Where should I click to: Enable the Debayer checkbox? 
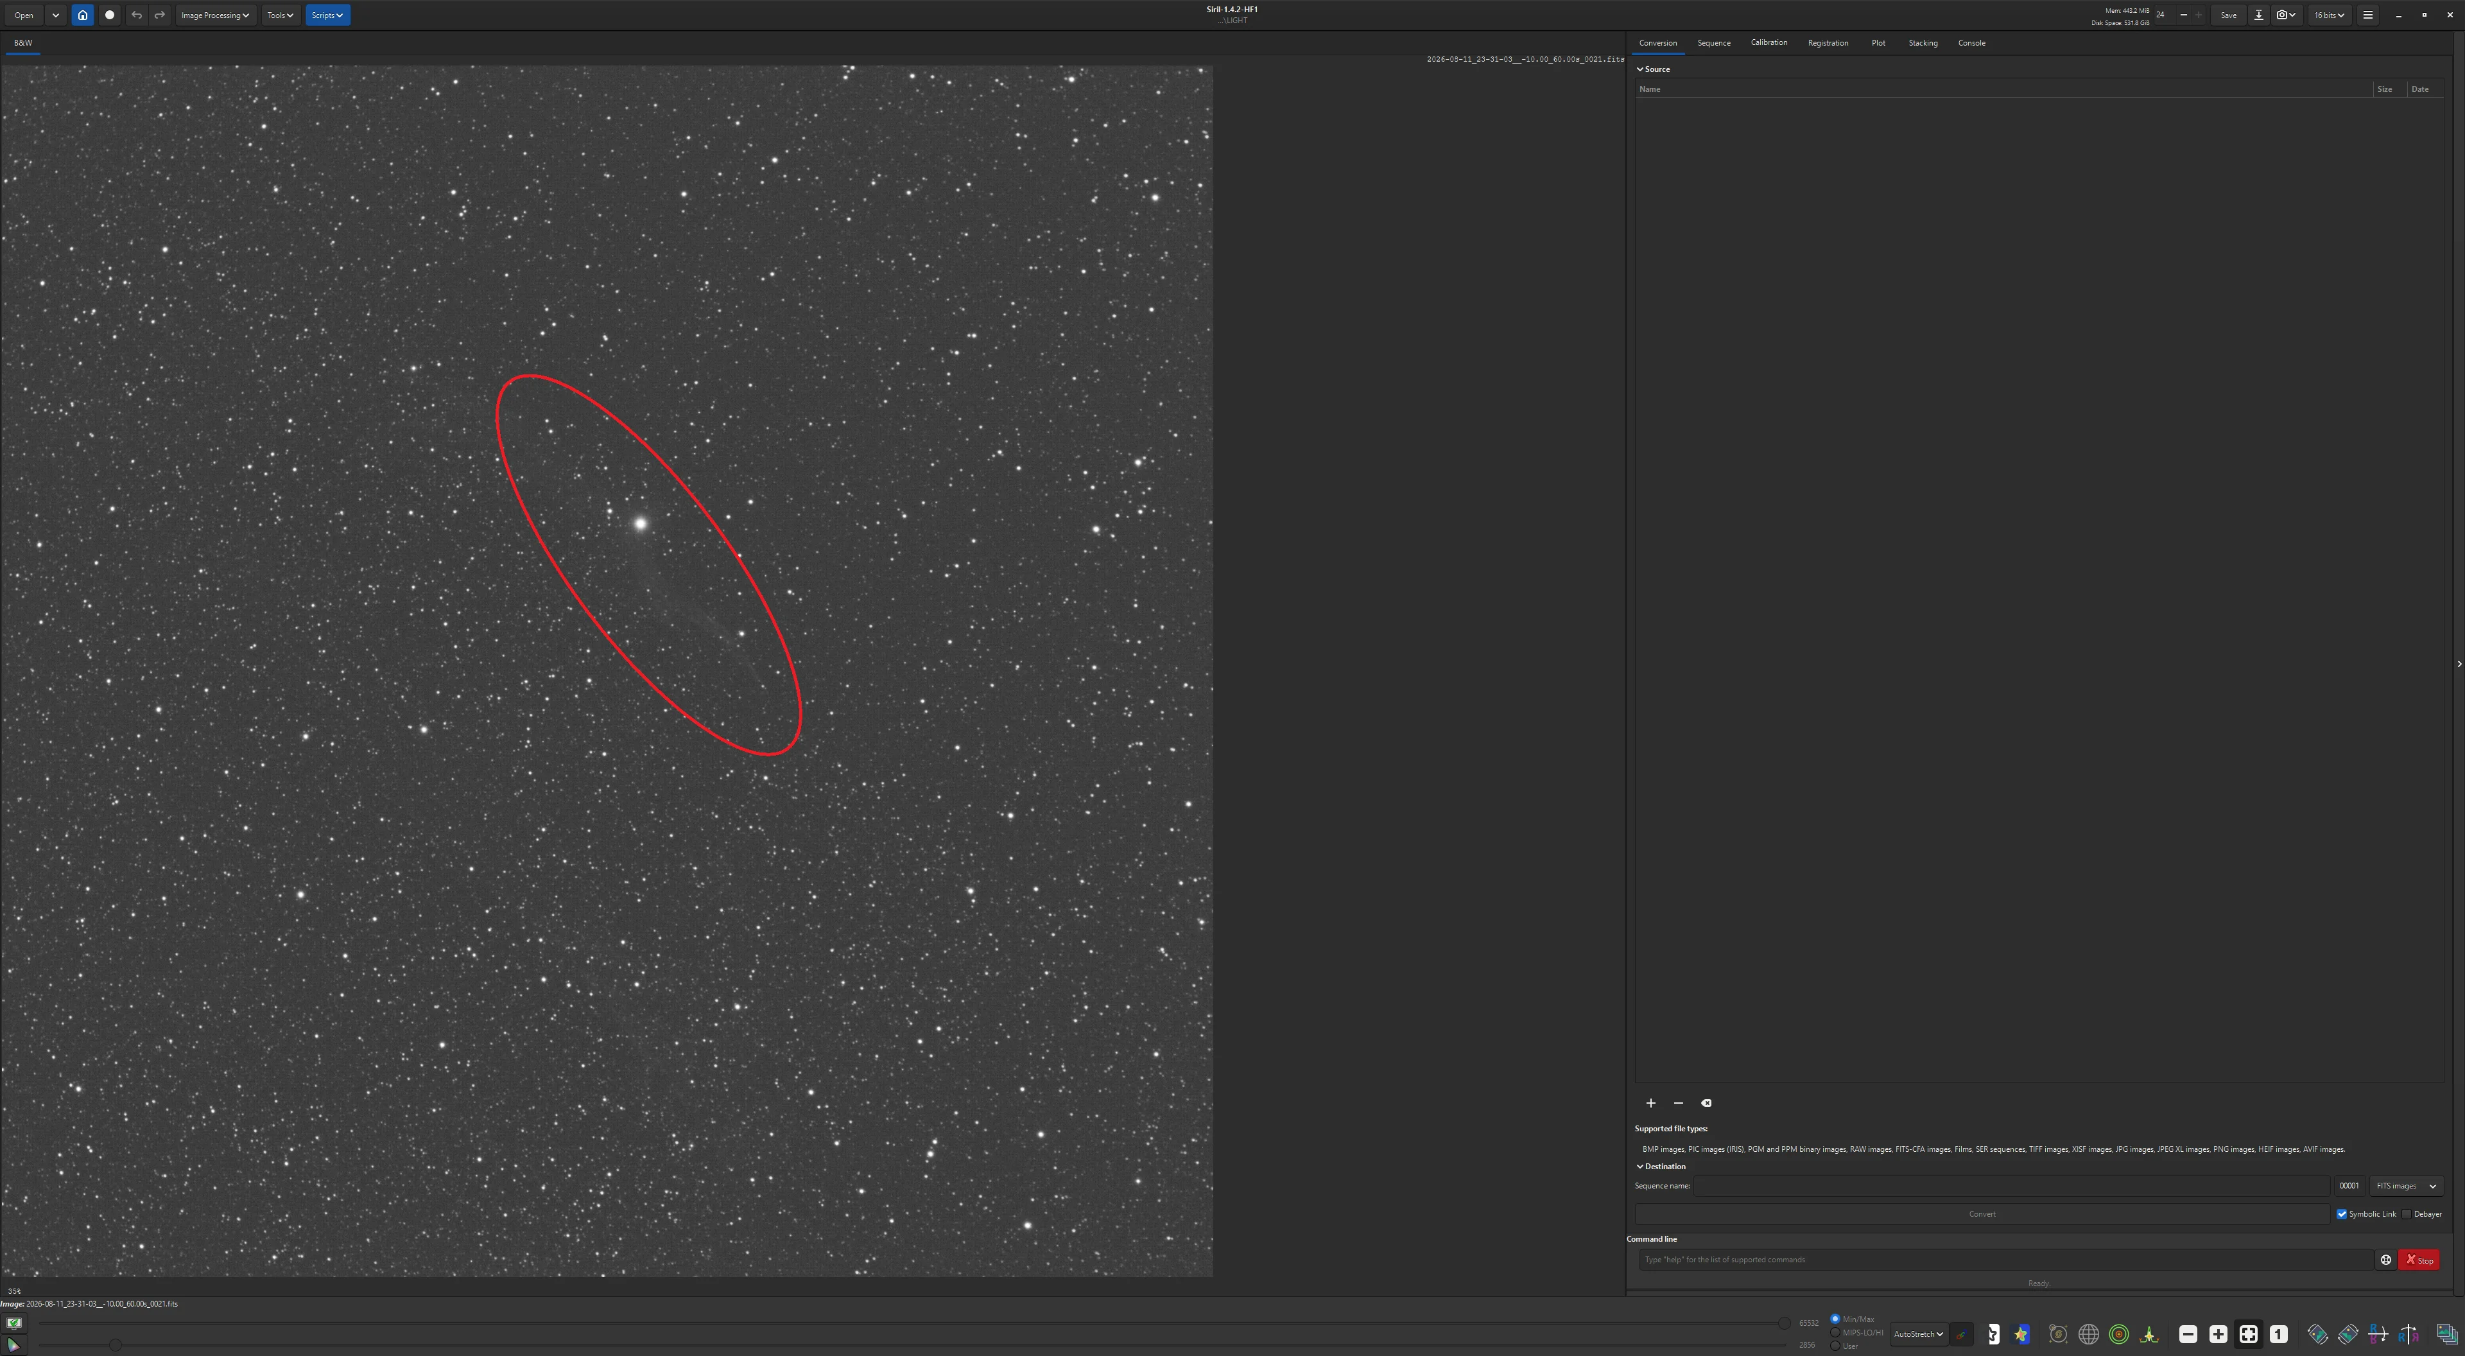(x=2407, y=1214)
